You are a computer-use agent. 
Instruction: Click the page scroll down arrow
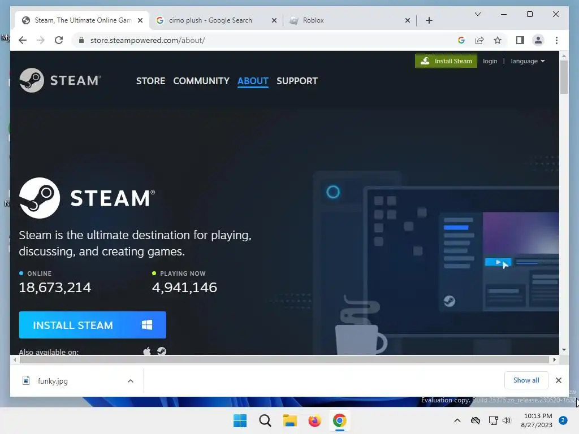(x=564, y=349)
